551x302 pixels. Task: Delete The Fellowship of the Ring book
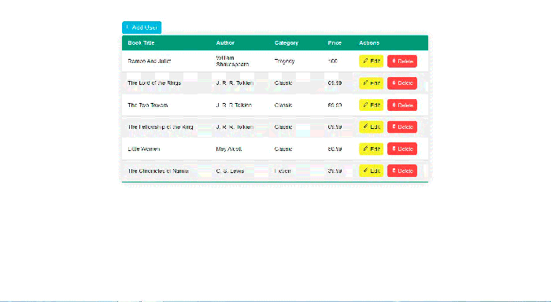(x=402, y=127)
